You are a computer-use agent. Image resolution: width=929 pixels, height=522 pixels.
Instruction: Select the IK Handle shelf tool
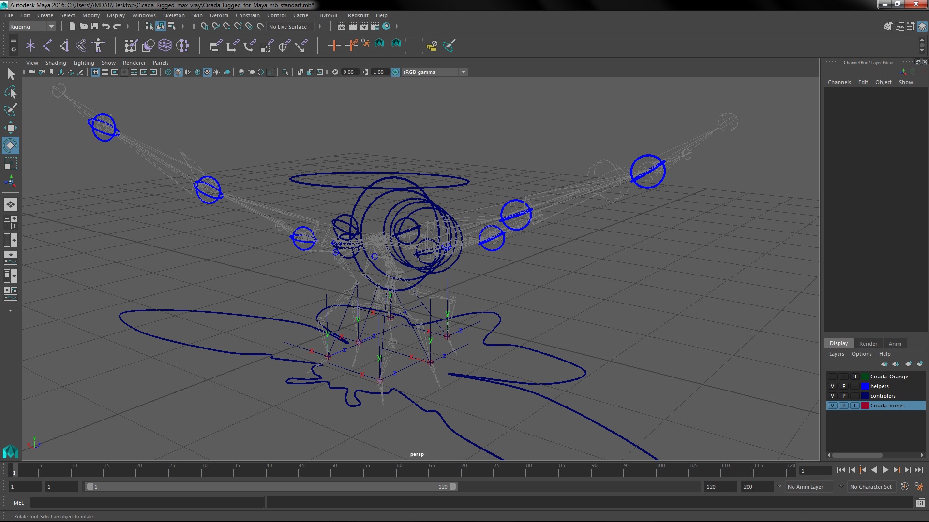tap(64, 45)
